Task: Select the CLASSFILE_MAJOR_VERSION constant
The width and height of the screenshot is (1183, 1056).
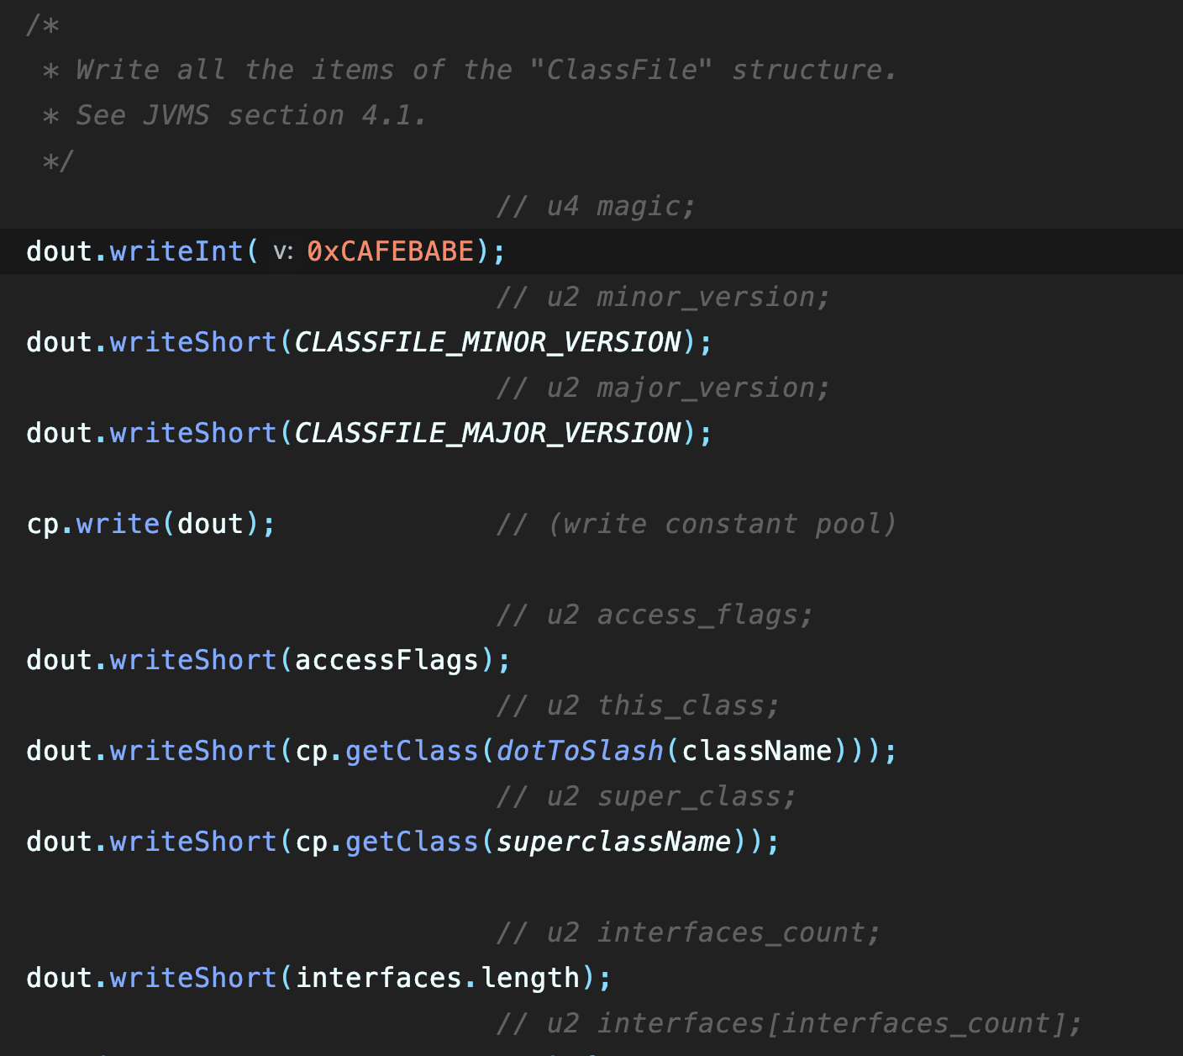Action: 487,433
